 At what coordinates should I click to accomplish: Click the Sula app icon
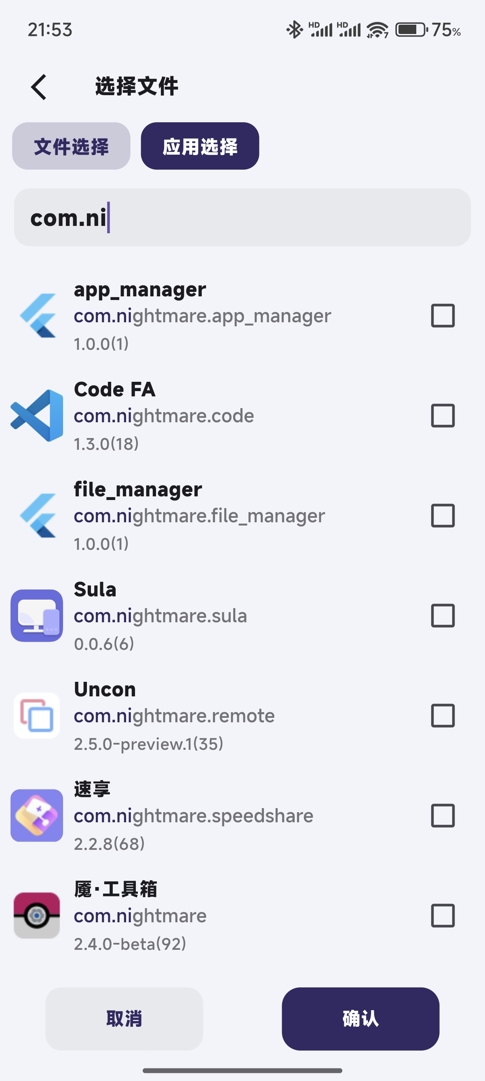tap(37, 616)
